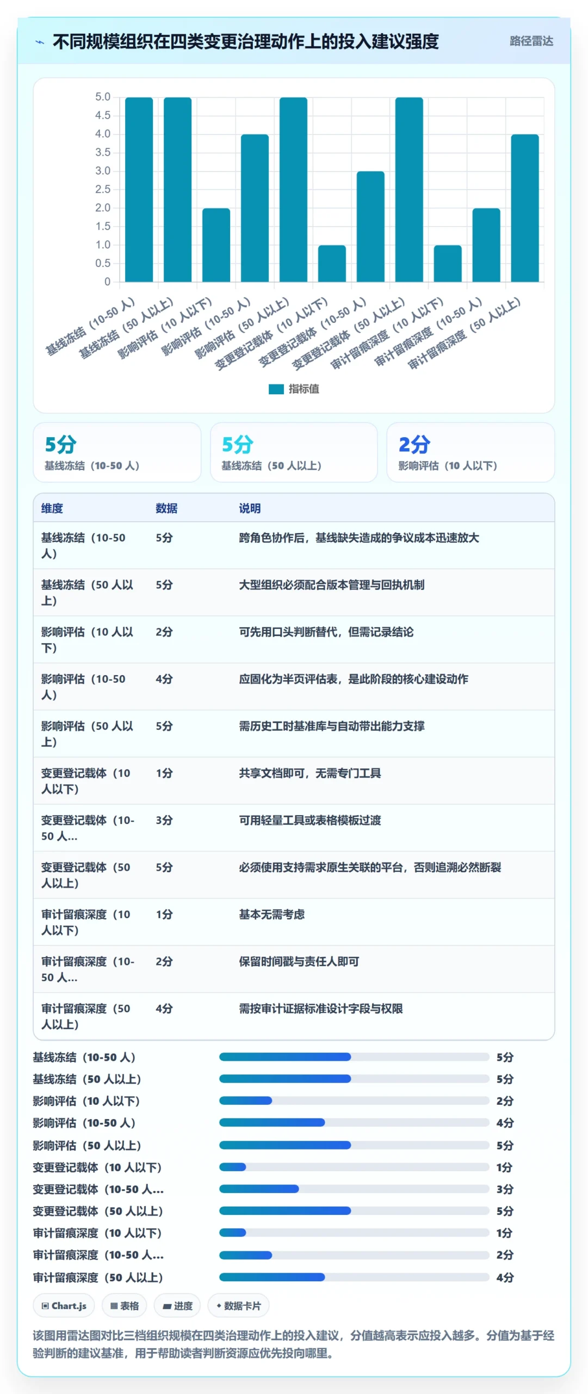Click the lightning icon beside the title

[x=40, y=42]
